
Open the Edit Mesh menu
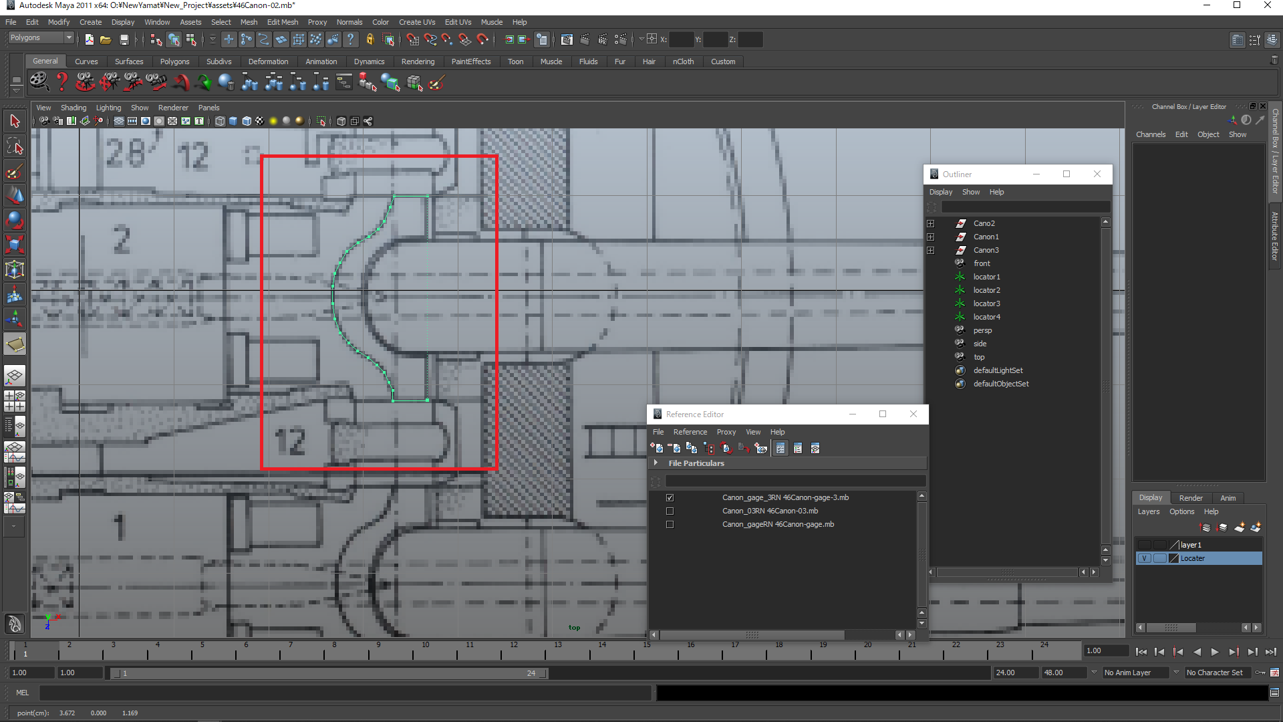(283, 22)
